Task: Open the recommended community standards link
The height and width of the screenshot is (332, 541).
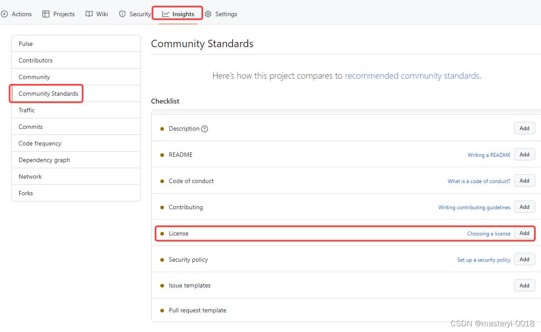Action: tap(412, 76)
